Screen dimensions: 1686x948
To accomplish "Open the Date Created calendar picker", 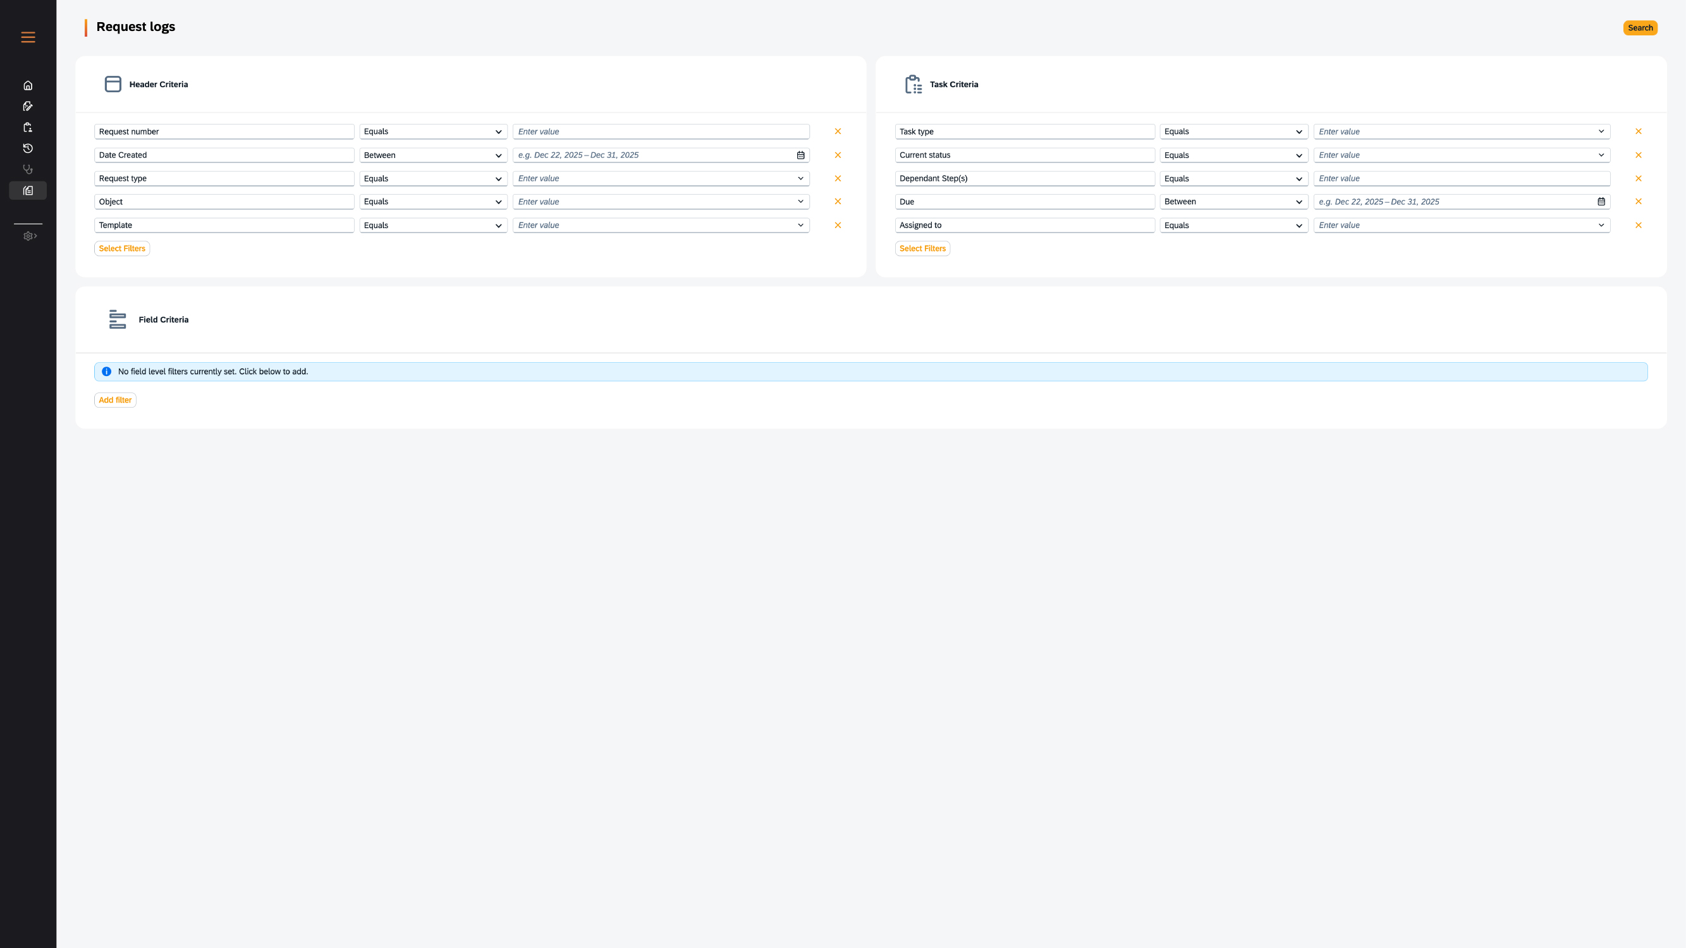I will [800, 155].
